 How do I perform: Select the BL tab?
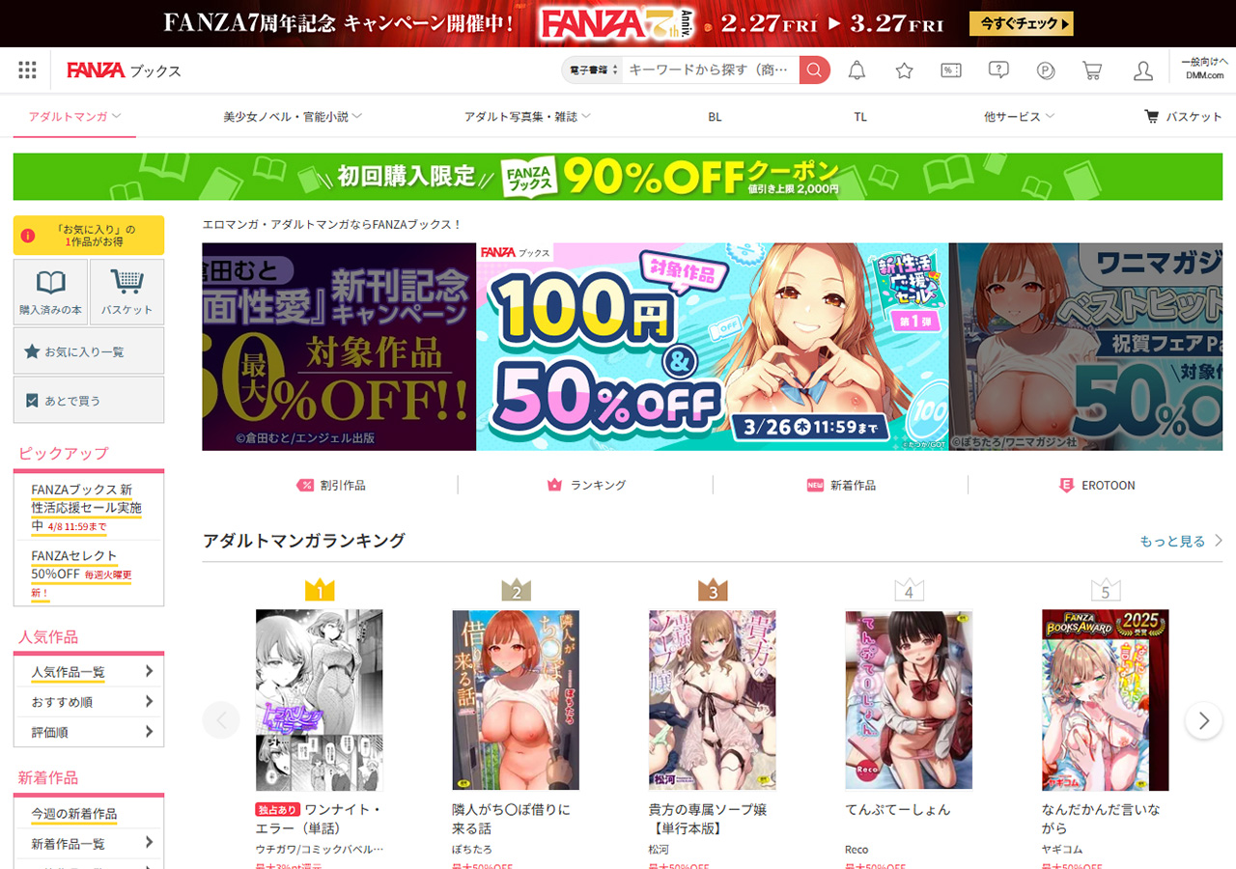click(715, 116)
